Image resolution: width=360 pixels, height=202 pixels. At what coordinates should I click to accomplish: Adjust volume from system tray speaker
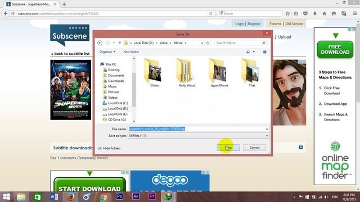(326, 197)
